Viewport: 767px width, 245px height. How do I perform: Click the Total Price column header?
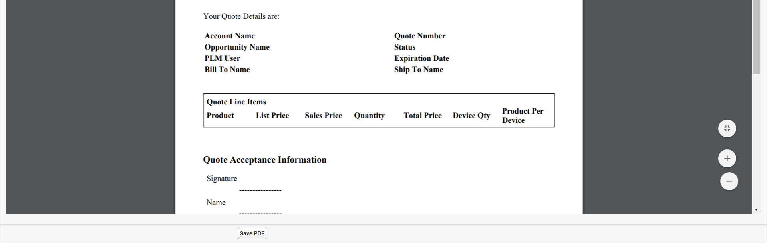pyautogui.click(x=422, y=116)
